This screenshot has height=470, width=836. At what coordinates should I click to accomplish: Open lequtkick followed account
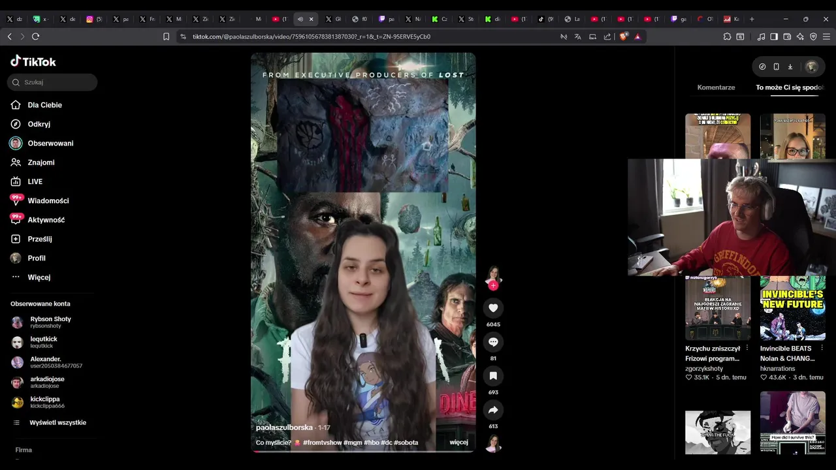(x=44, y=342)
